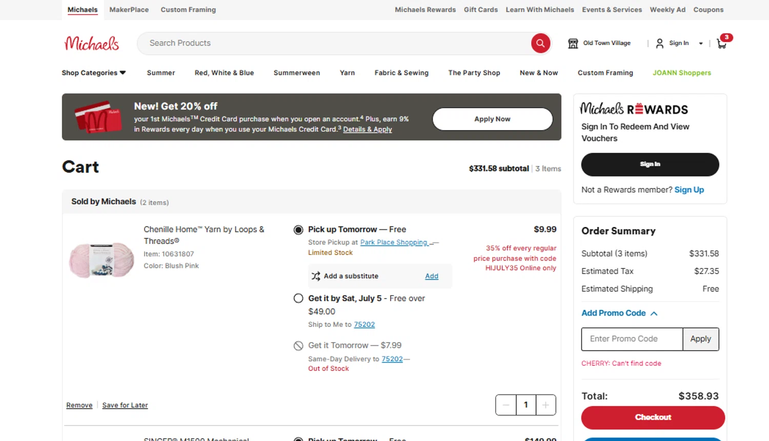The height and width of the screenshot is (441, 769).
Task: Click the user account icon
Action: tap(659, 44)
